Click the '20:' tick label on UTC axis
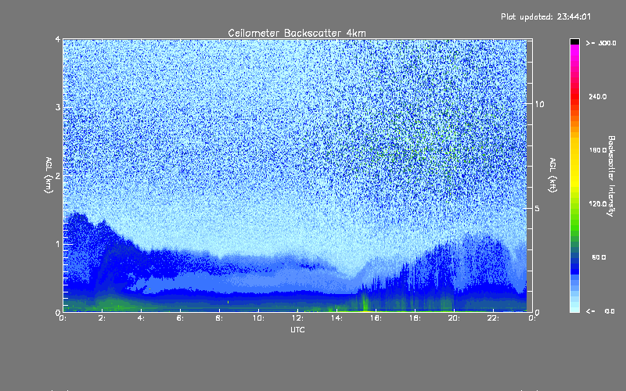Screen dimensions: 626x391 454,318
